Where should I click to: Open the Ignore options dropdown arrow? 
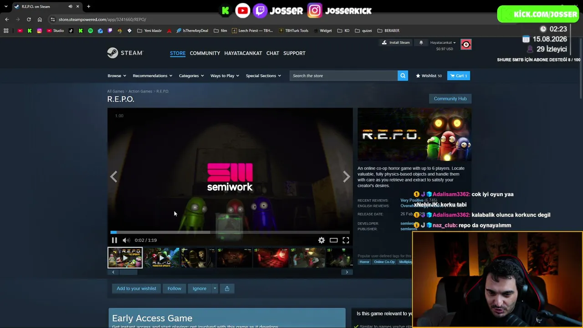point(215,288)
